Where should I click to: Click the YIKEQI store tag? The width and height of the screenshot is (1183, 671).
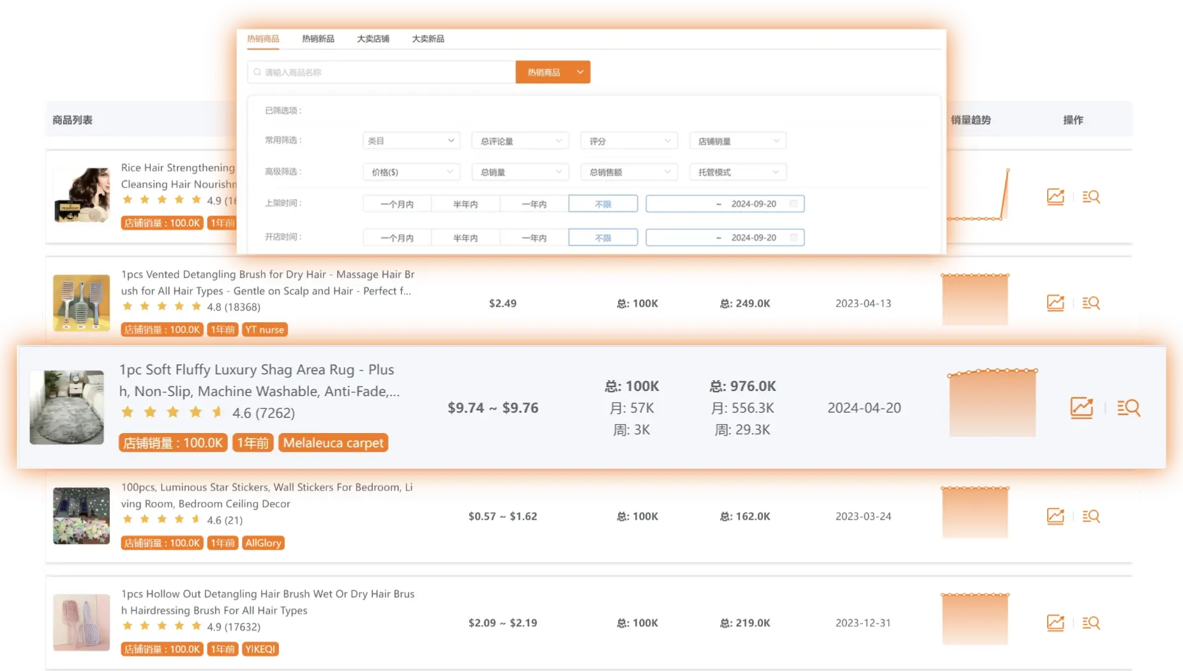click(x=260, y=649)
